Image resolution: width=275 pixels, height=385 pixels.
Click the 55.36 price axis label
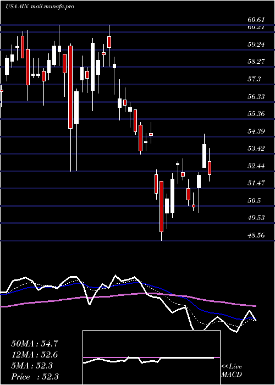pyautogui.click(x=256, y=114)
